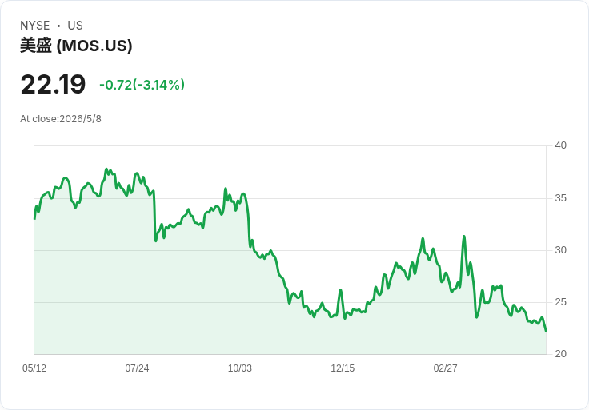
Task: Click the At close:2026/5/8 timestamp
Action: click(61, 119)
